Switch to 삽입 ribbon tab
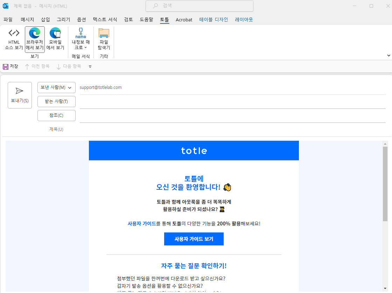This screenshot has width=392, height=293. click(45, 20)
